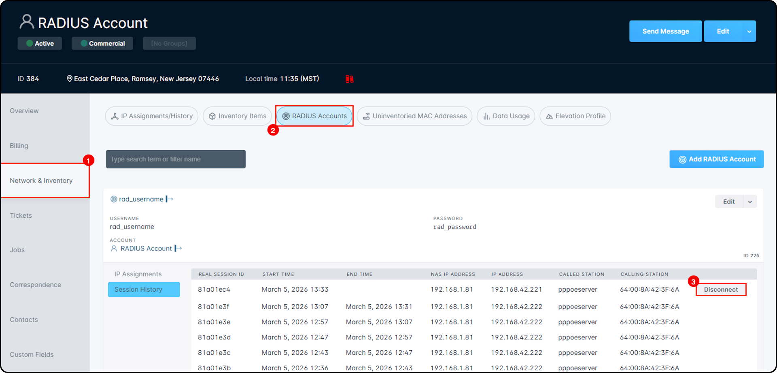This screenshot has width=777, height=373.
Task: Open Billing in the left sidebar
Action: 19,146
